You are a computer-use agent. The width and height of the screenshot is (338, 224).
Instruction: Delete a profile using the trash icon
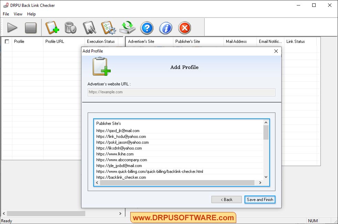click(71, 28)
